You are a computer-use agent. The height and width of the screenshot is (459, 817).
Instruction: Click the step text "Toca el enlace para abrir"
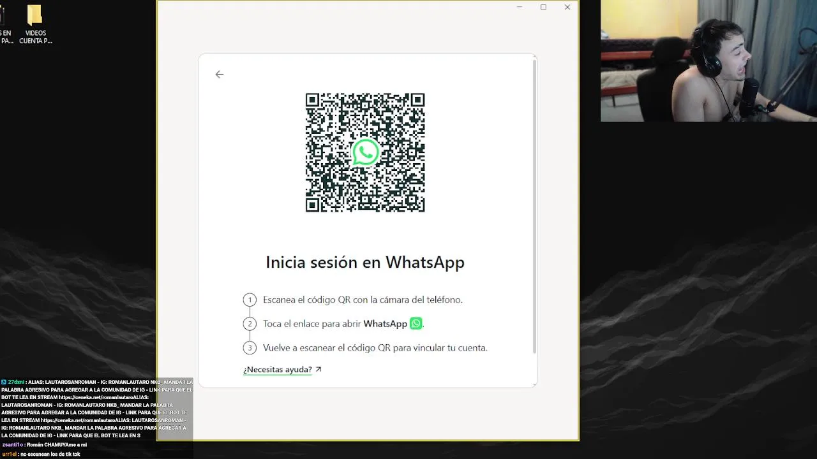(312, 324)
